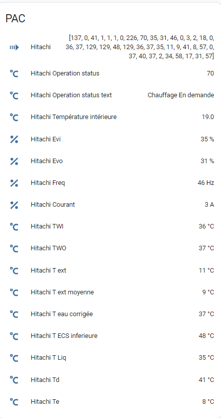Click the 46 Hz frequency value

point(206,183)
